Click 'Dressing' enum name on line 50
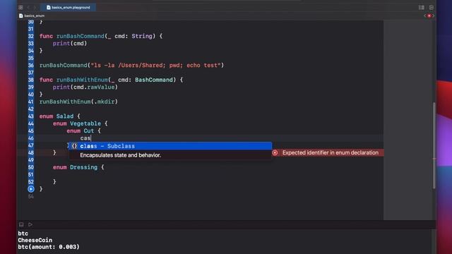This screenshot has height=254, width=452. [83, 167]
